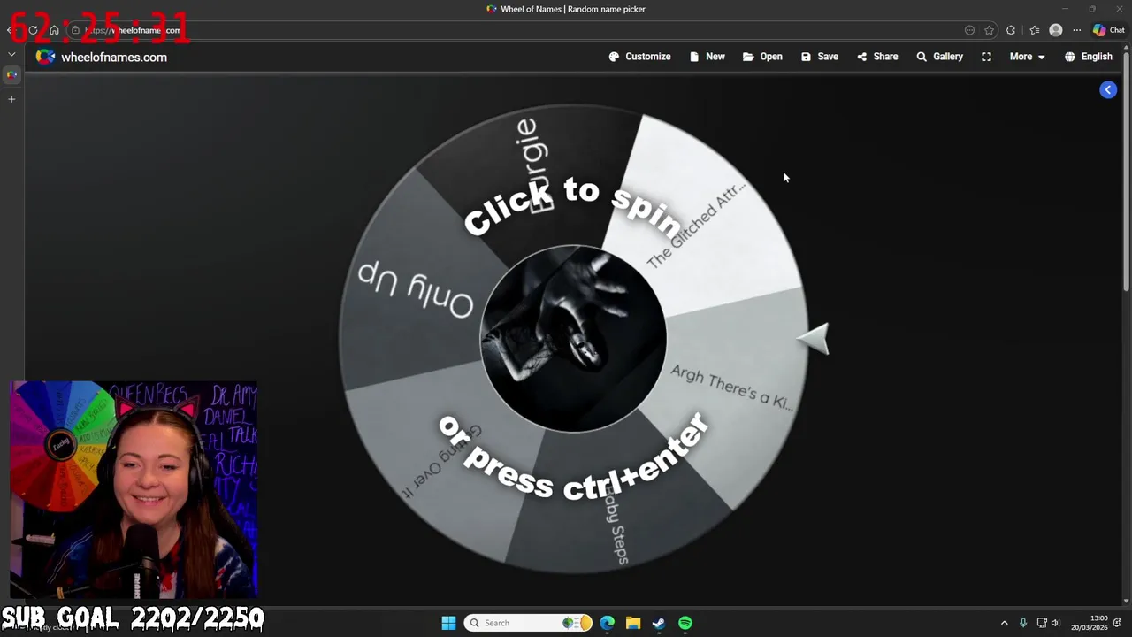Share the wheel
The height and width of the screenshot is (637, 1132).
click(877, 57)
